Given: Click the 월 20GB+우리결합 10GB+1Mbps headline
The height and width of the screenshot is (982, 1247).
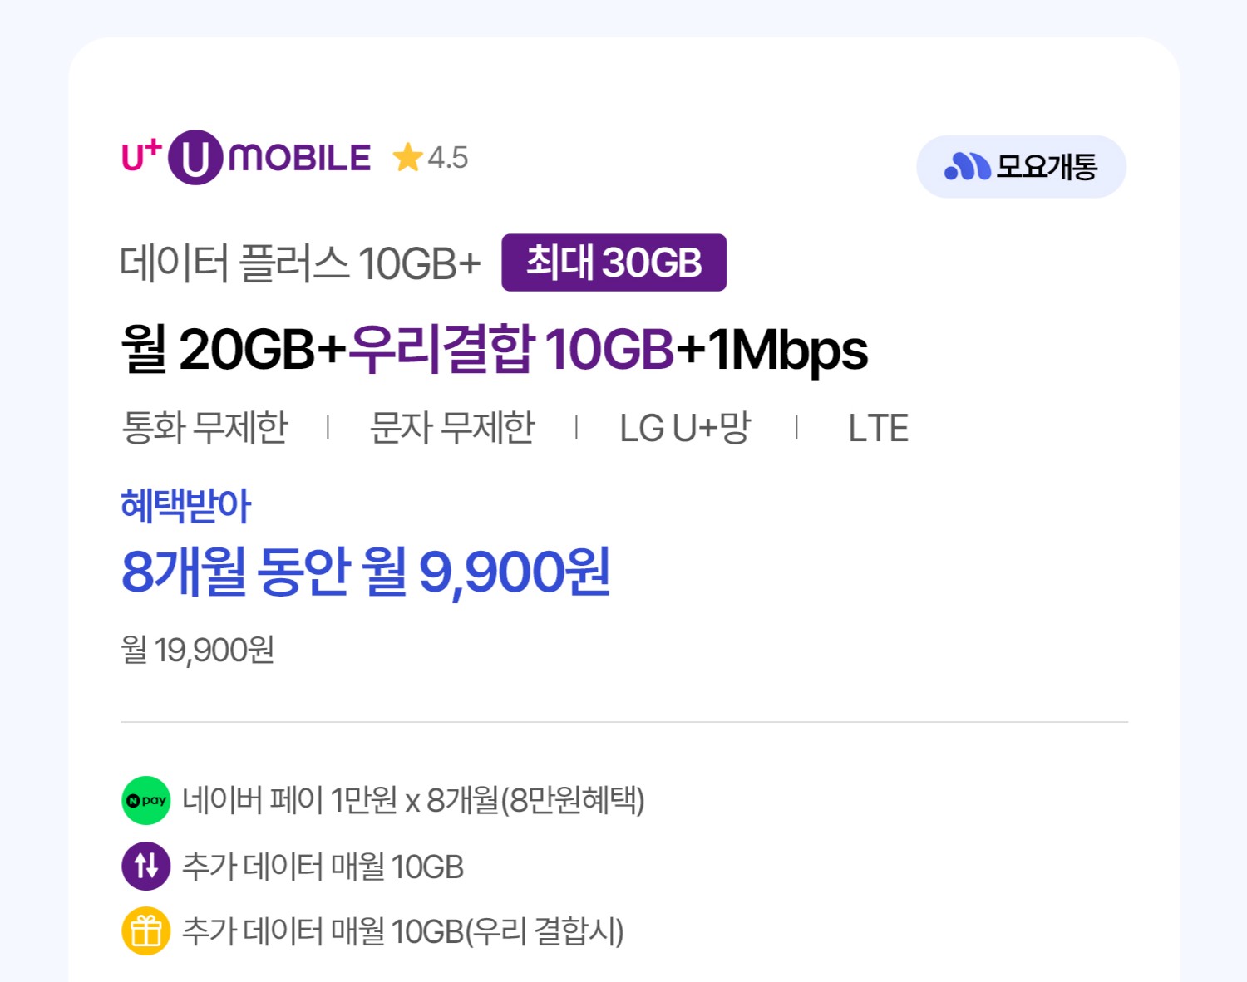Looking at the screenshot, I should pyautogui.click(x=495, y=350).
